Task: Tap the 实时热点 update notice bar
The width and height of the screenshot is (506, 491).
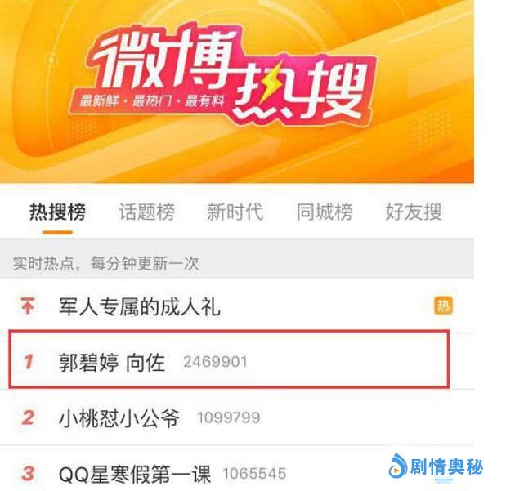Action: pos(237,258)
